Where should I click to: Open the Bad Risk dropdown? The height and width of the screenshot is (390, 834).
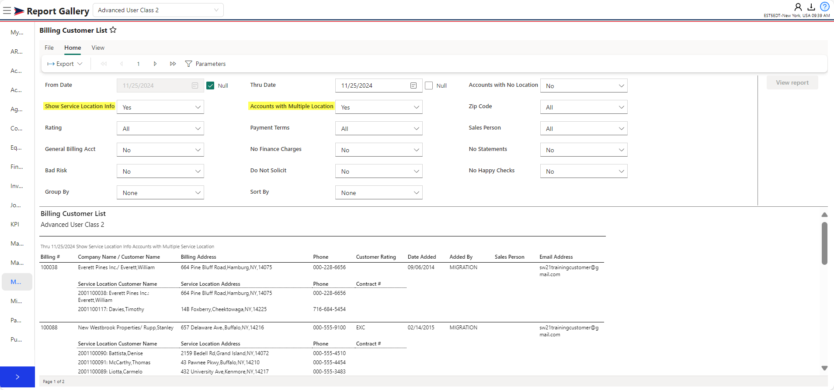[x=160, y=171]
